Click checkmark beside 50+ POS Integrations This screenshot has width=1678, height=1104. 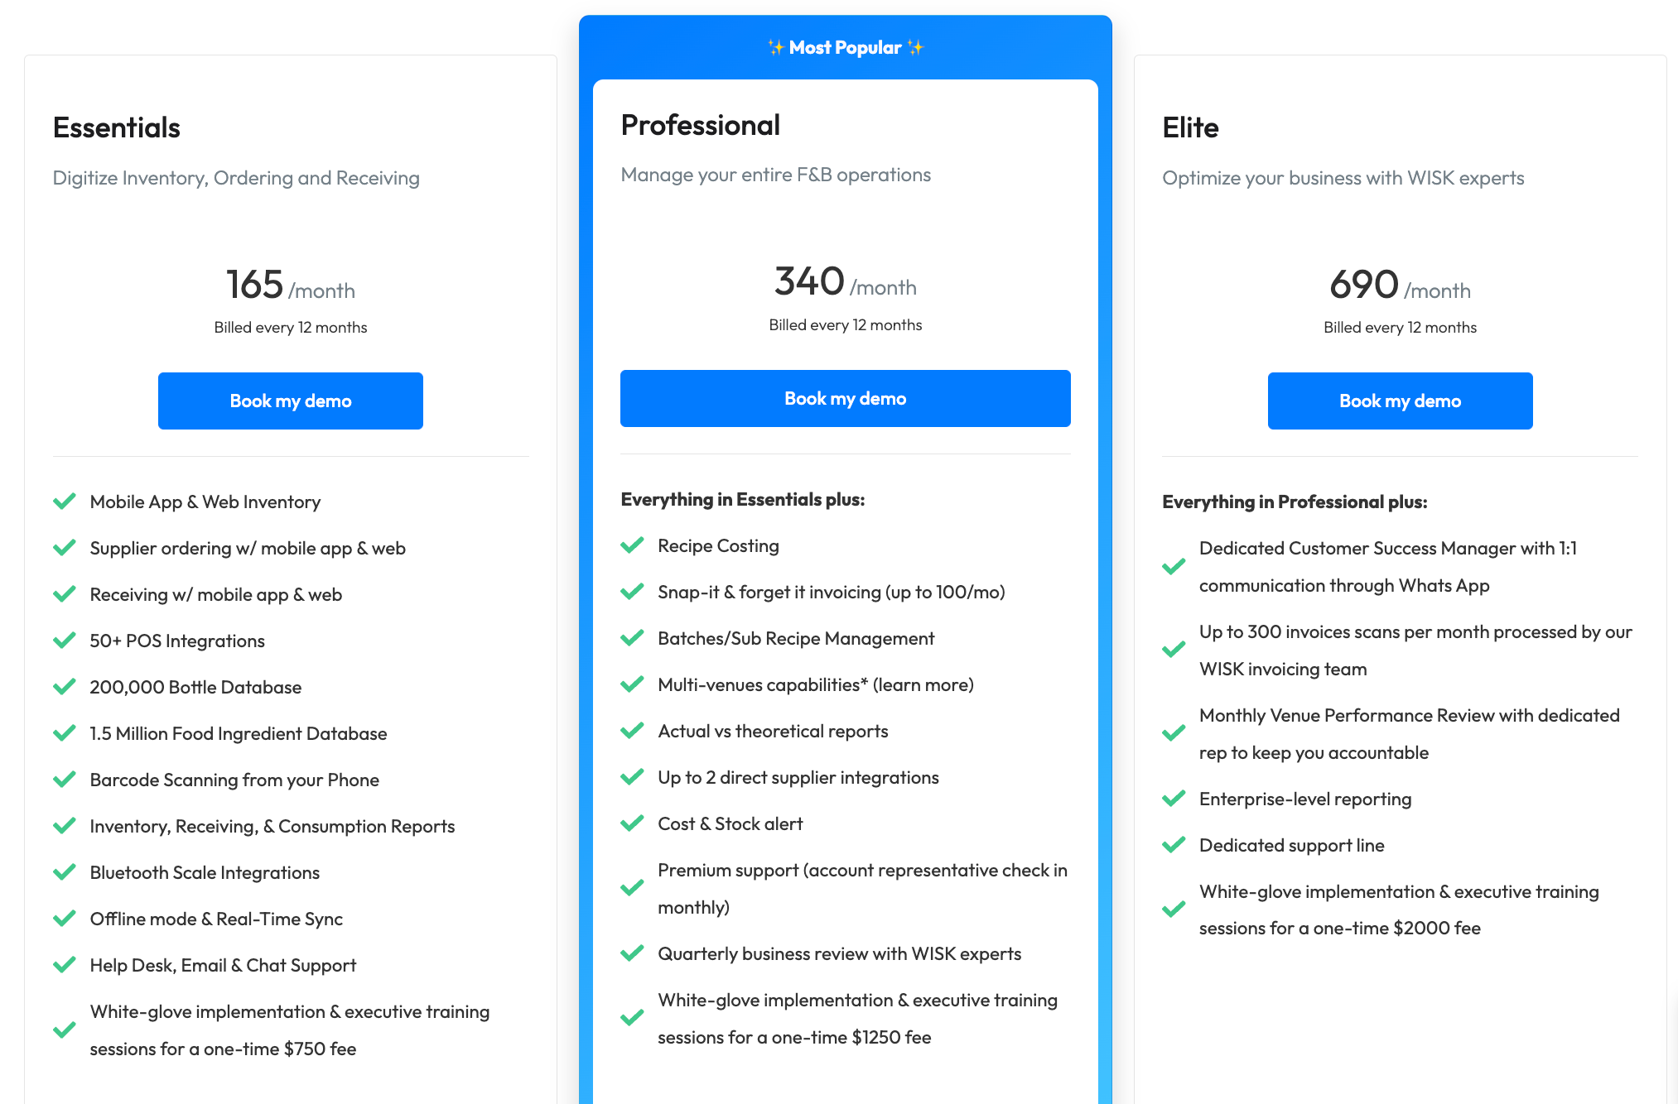pyautogui.click(x=65, y=641)
